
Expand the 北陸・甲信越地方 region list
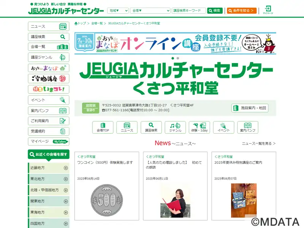point(49,190)
